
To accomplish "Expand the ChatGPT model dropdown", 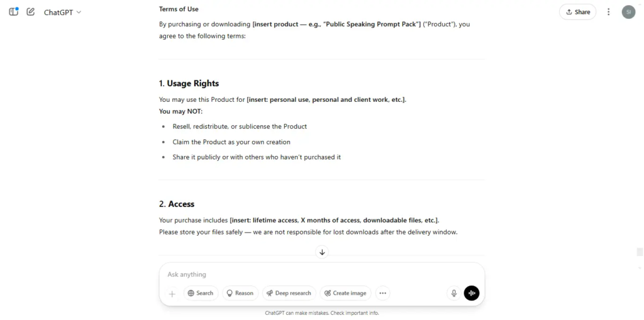I will (x=62, y=12).
